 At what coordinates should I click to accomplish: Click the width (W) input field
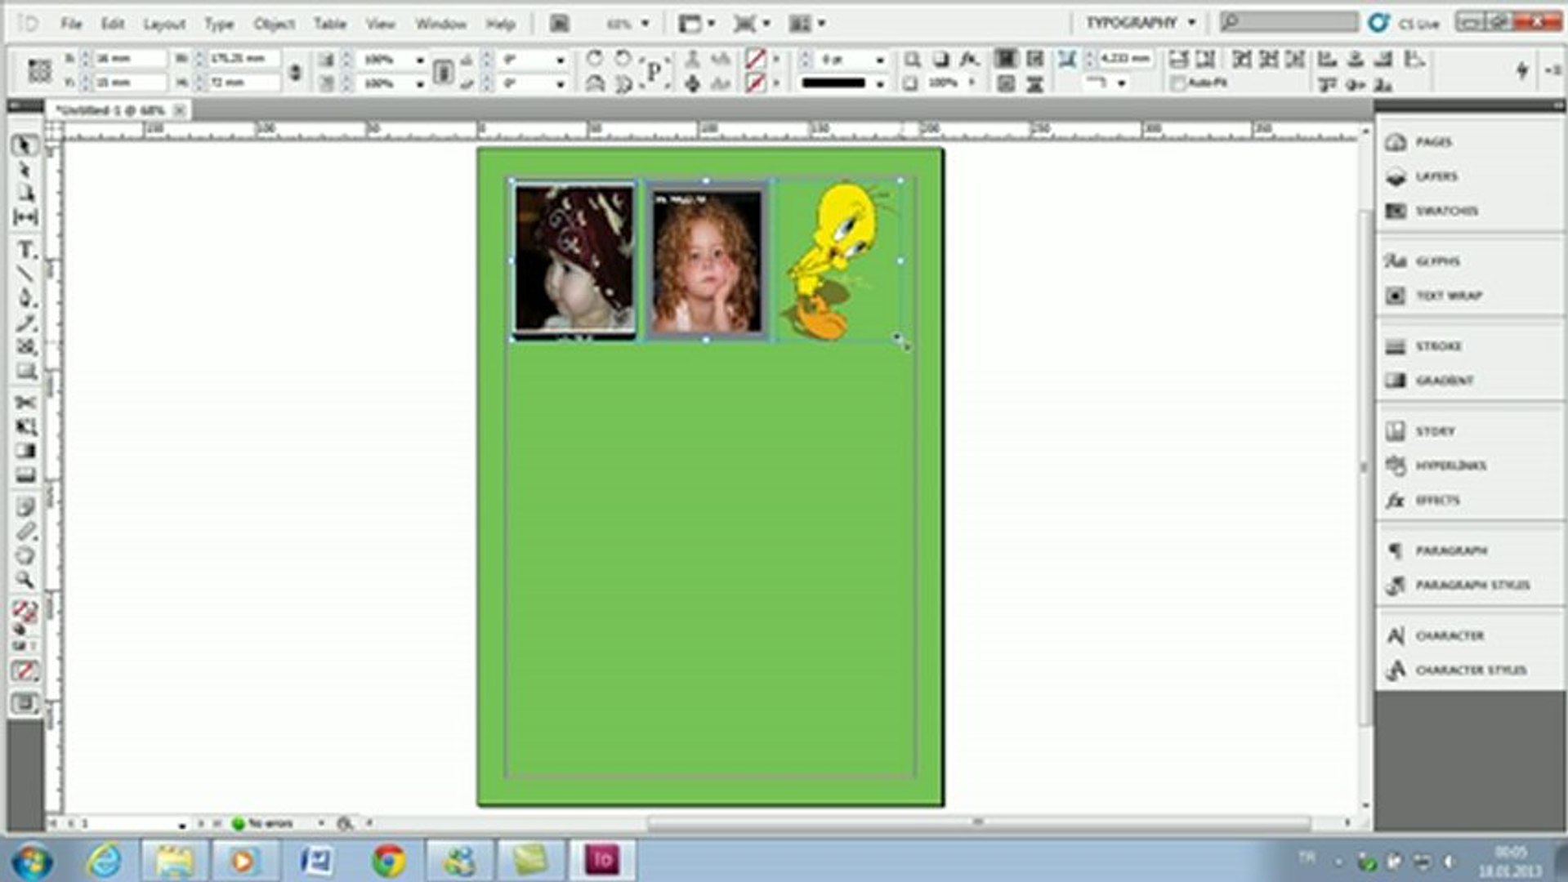click(x=243, y=59)
